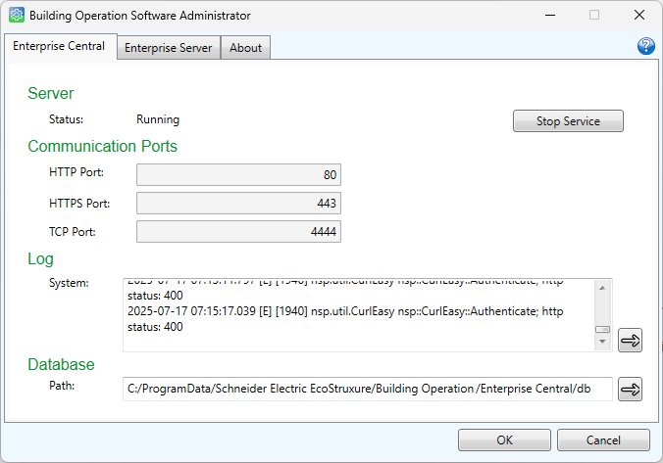Click the 'System:' log label
The height and width of the screenshot is (463, 663).
[69, 283]
